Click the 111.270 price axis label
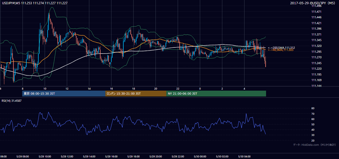Screen dimensions: 339x159 click(317, 57)
